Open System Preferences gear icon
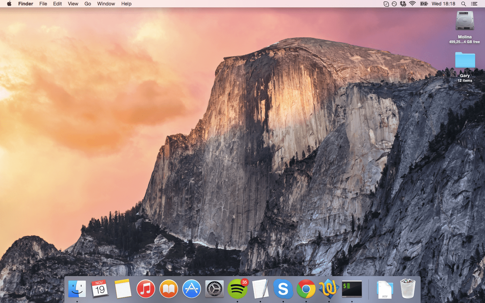485x303 pixels. [x=215, y=289]
